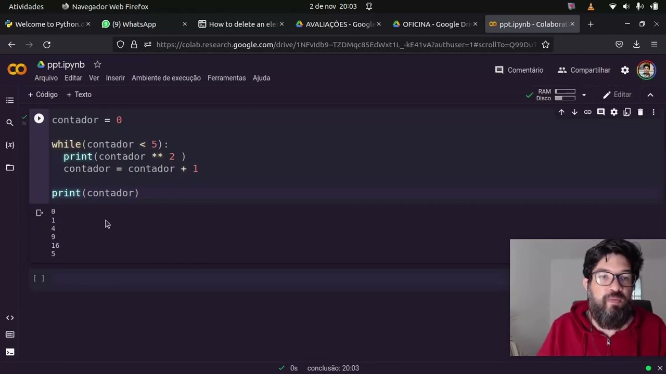Open cell editor settings gear icon

click(614, 112)
